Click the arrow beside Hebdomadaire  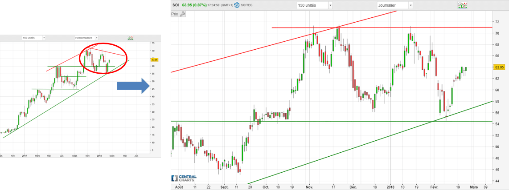click(x=96, y=38)
